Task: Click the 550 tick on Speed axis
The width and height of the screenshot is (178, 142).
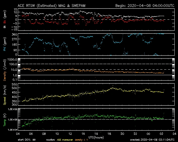Action: [x=15, y=84]
